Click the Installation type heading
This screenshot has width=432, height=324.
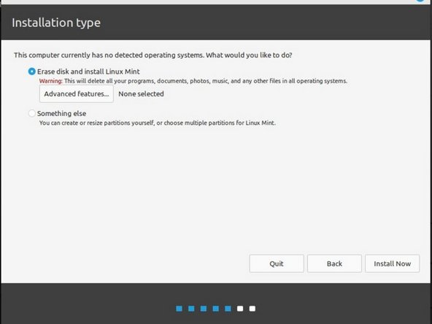(x=56, y=23)
